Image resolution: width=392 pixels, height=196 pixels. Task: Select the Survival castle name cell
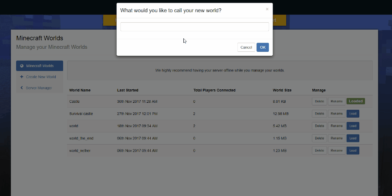[x=81, y=114]
